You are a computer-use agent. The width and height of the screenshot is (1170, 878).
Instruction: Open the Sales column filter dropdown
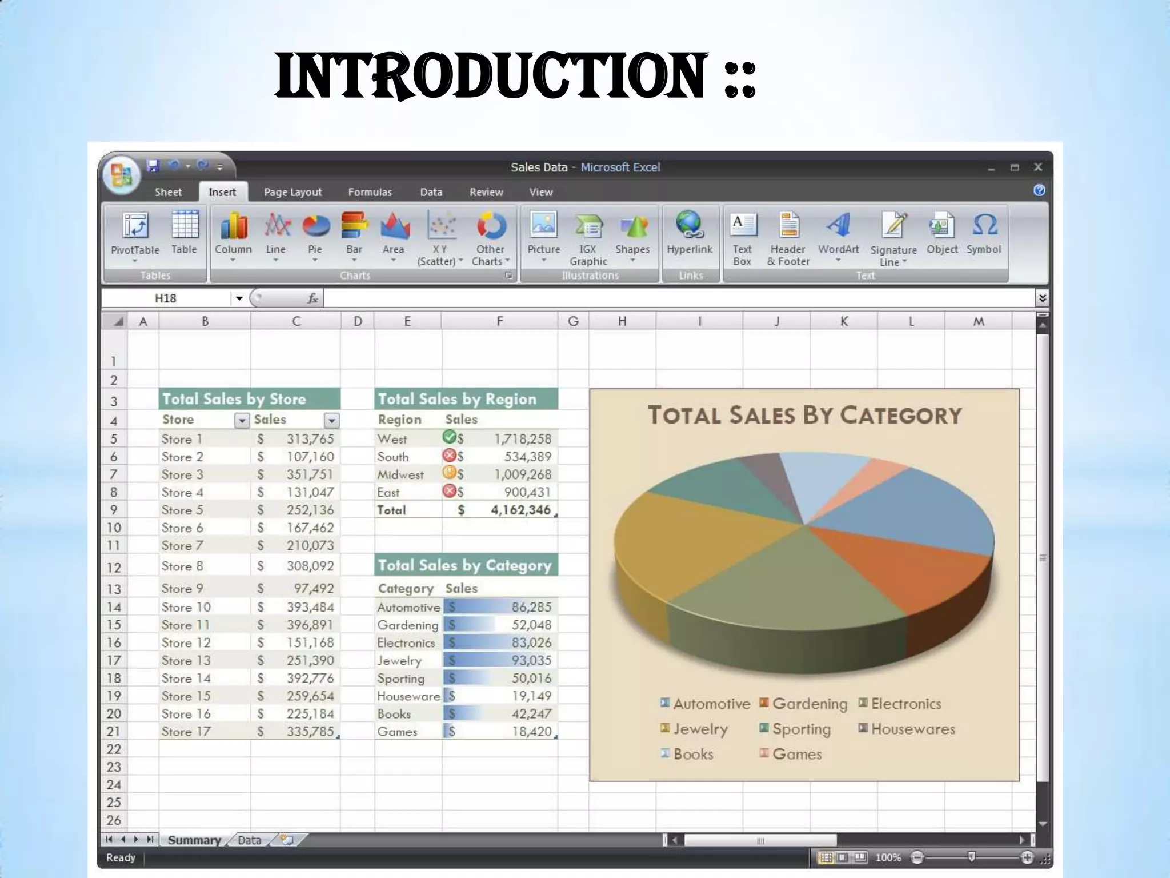click(331, 421)
